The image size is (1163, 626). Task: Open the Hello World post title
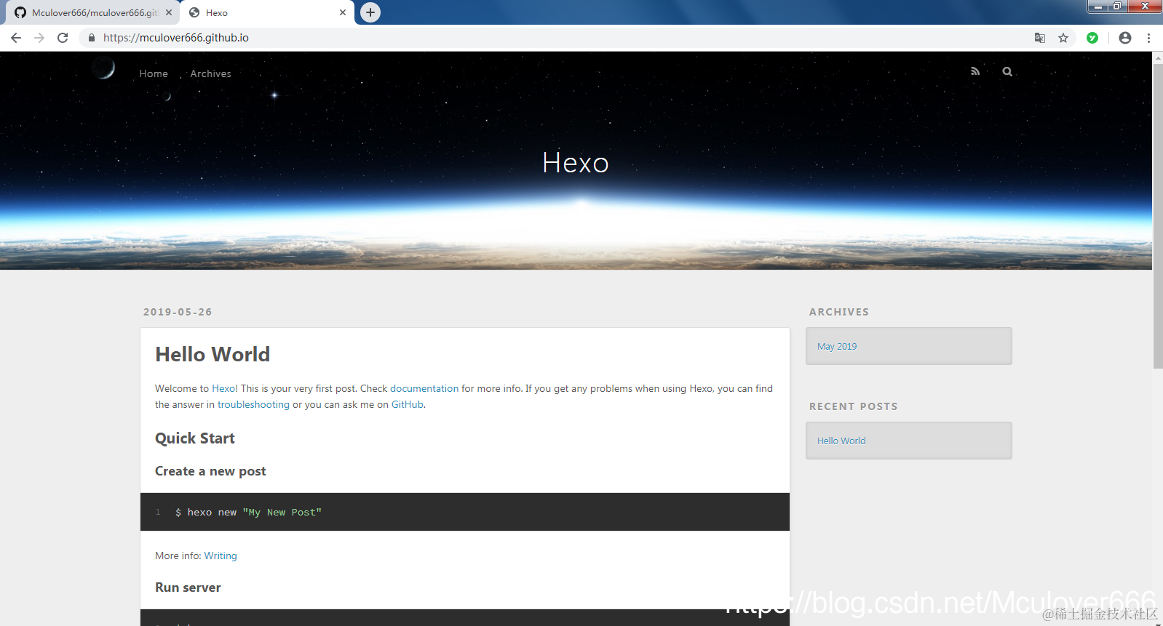click(x=213, y=354)
